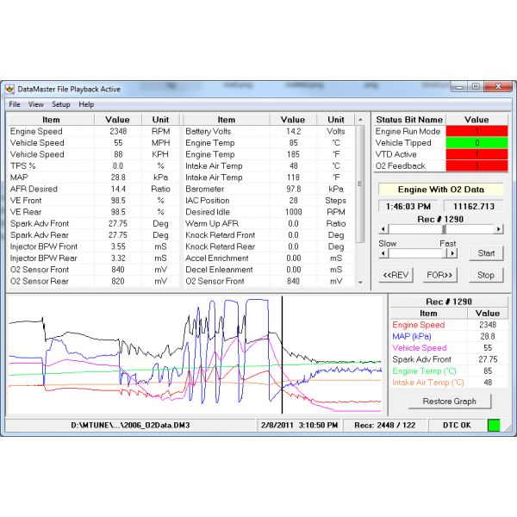Open the Help menu
This screenshot has height=517, width=517.
click(86, 104)
